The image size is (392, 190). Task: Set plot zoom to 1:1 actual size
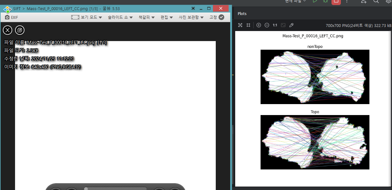(x=275, y=25)
